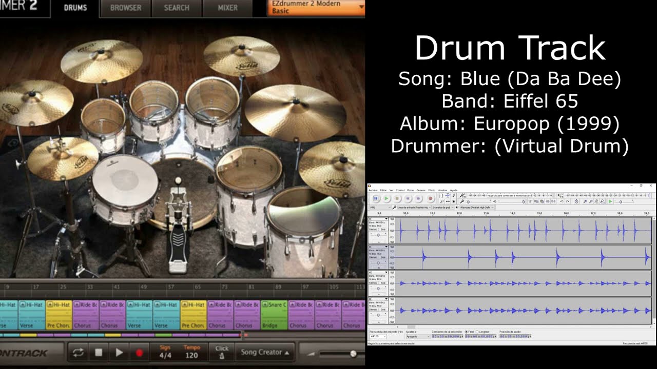Click the kick drum pedal in EZdrummer
Screen dimensions: 657x369
point(179,231)
